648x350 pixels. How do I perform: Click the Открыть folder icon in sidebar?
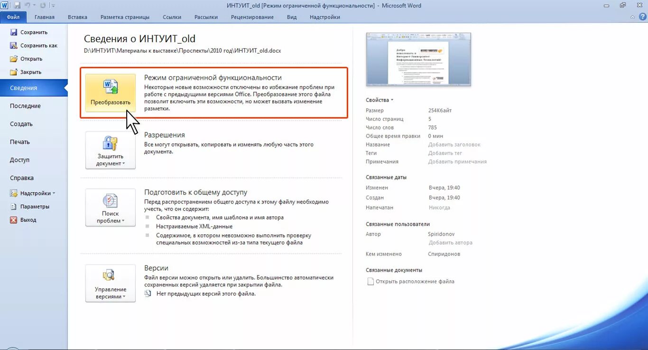point(14,59)
